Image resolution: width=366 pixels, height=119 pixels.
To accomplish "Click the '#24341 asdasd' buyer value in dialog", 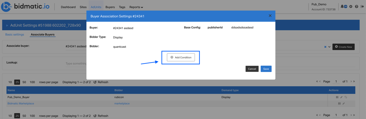I will click(x=123, y=28).
